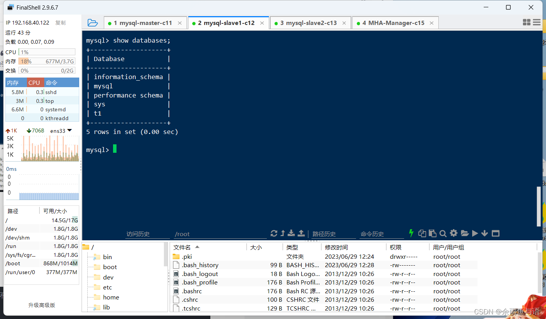Switch to grid view layout
Screen dimensions: 546x319
[x=526, y=22]
